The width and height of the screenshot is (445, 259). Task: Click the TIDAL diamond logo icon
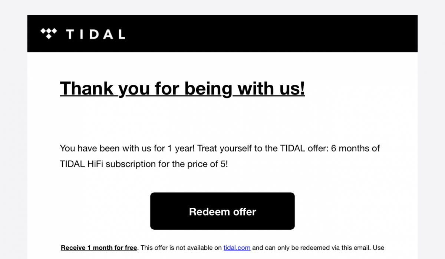tap(49, 33)
